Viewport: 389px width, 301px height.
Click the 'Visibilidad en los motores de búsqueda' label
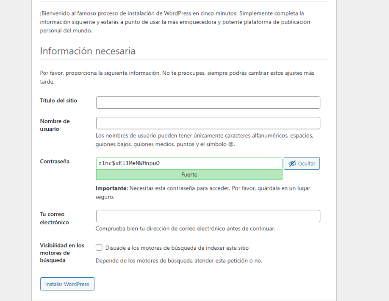pos(62,253)
